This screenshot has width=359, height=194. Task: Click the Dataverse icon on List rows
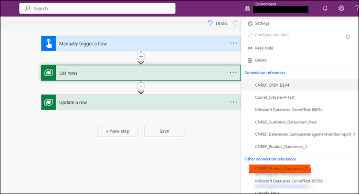click(x=49, y=73)
